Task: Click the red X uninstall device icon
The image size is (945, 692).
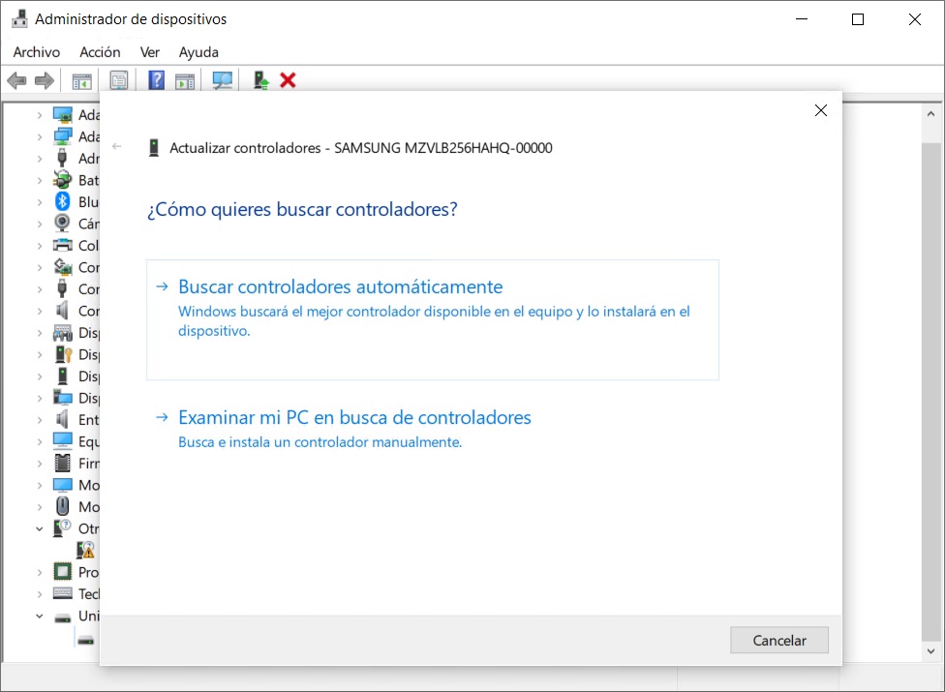Action: [289, 80]
